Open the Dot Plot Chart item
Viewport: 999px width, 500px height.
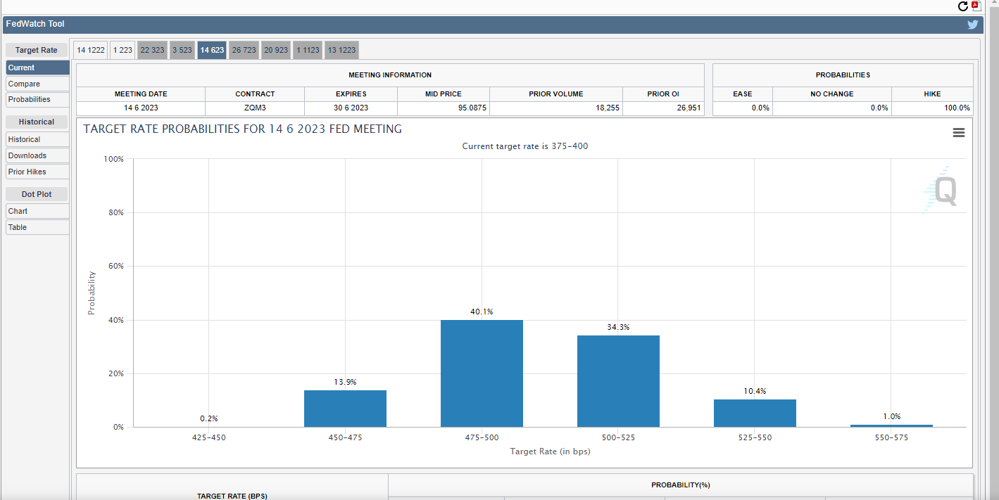click(37, 211)
